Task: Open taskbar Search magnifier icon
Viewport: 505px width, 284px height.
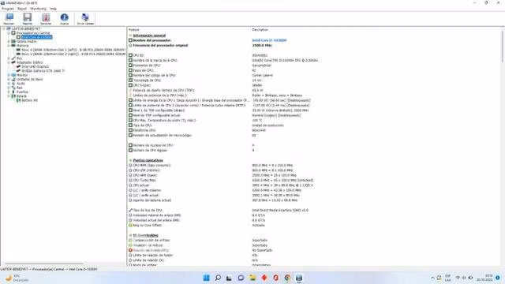Action: tap(218, 278)
